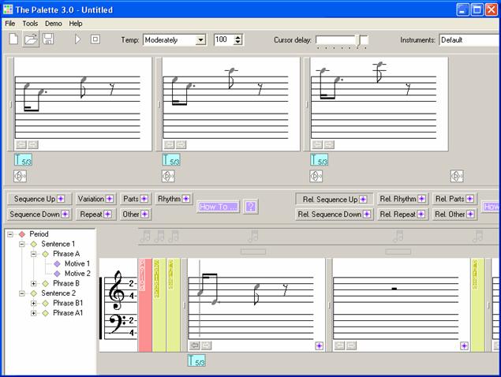Click the New document icon
This screenshot has width=501, height=377.
tap(13, 39)
